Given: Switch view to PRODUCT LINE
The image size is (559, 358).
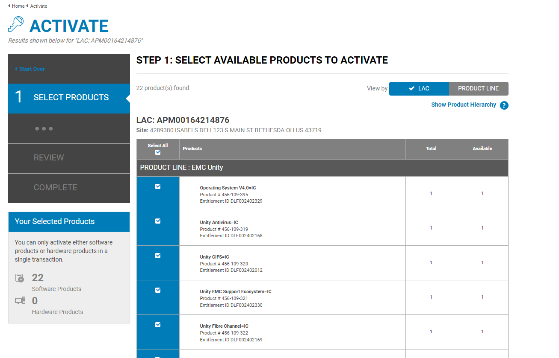Looking at the screenshot, I should (479, 88).
